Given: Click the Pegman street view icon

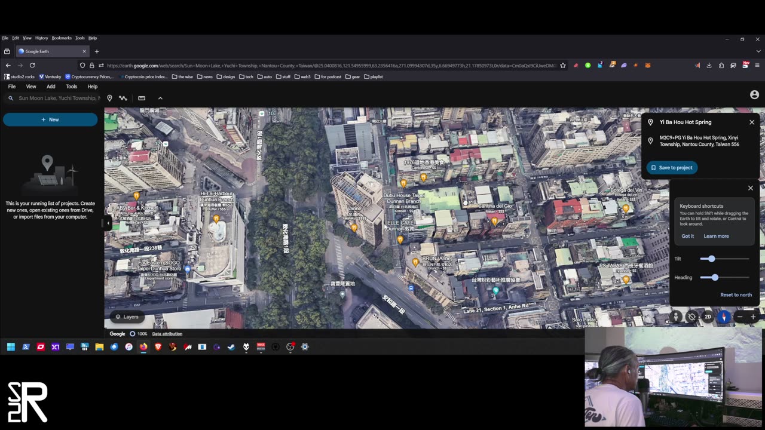Looking at the screenshot, I should point(676,317).
